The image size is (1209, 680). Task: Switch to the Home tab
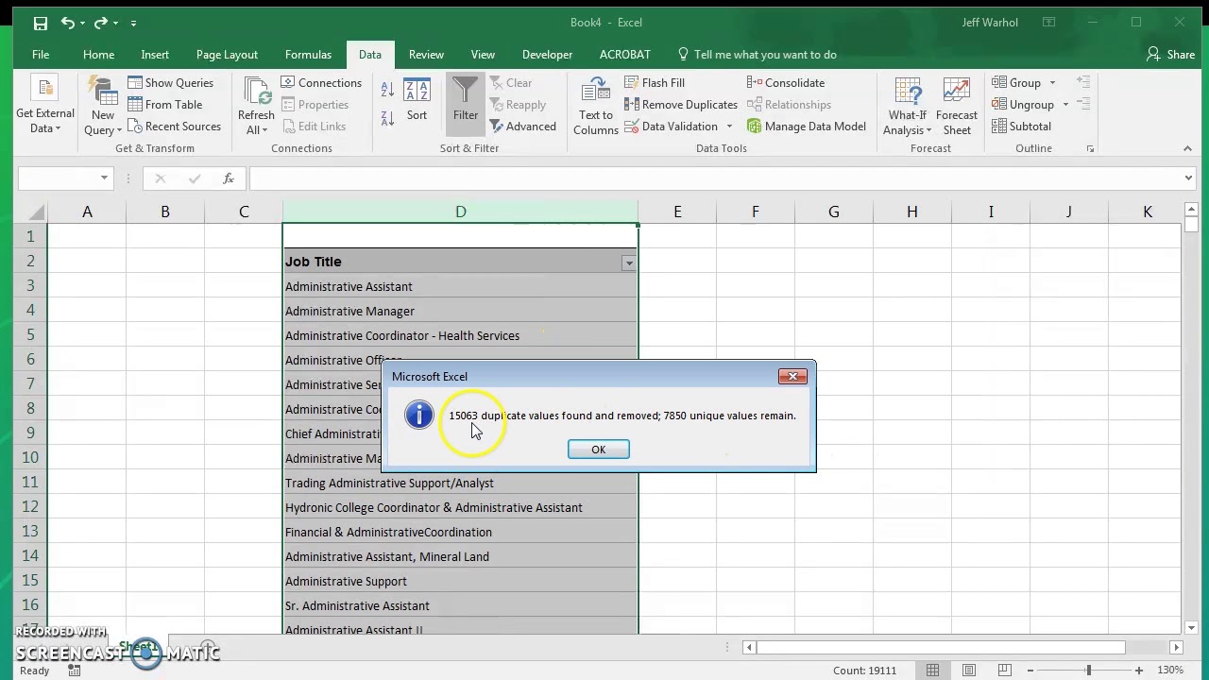click(98, 55)
